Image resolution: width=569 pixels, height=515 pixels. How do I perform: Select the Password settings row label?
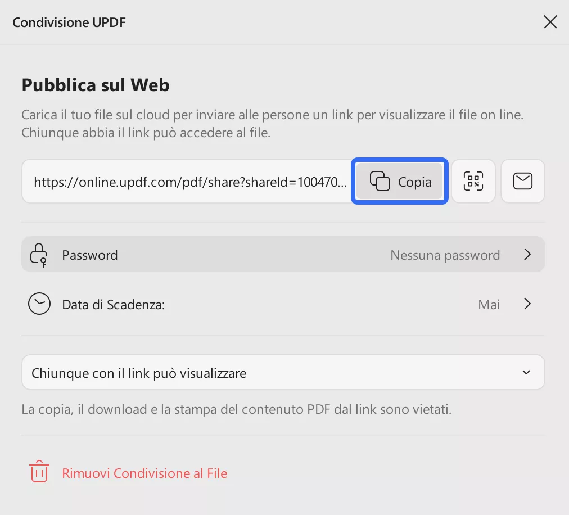click(x=90, y=255)
